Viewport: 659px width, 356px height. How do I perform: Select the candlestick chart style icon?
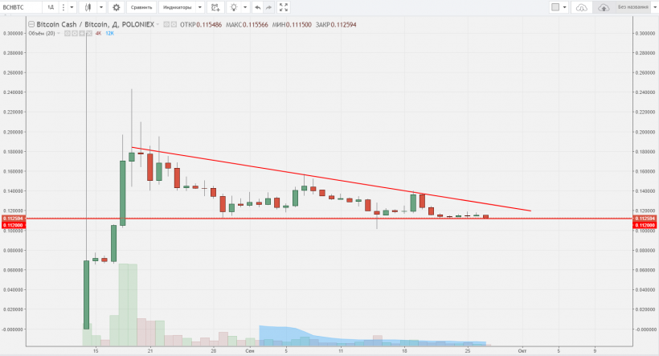click(x=88, y=7)
